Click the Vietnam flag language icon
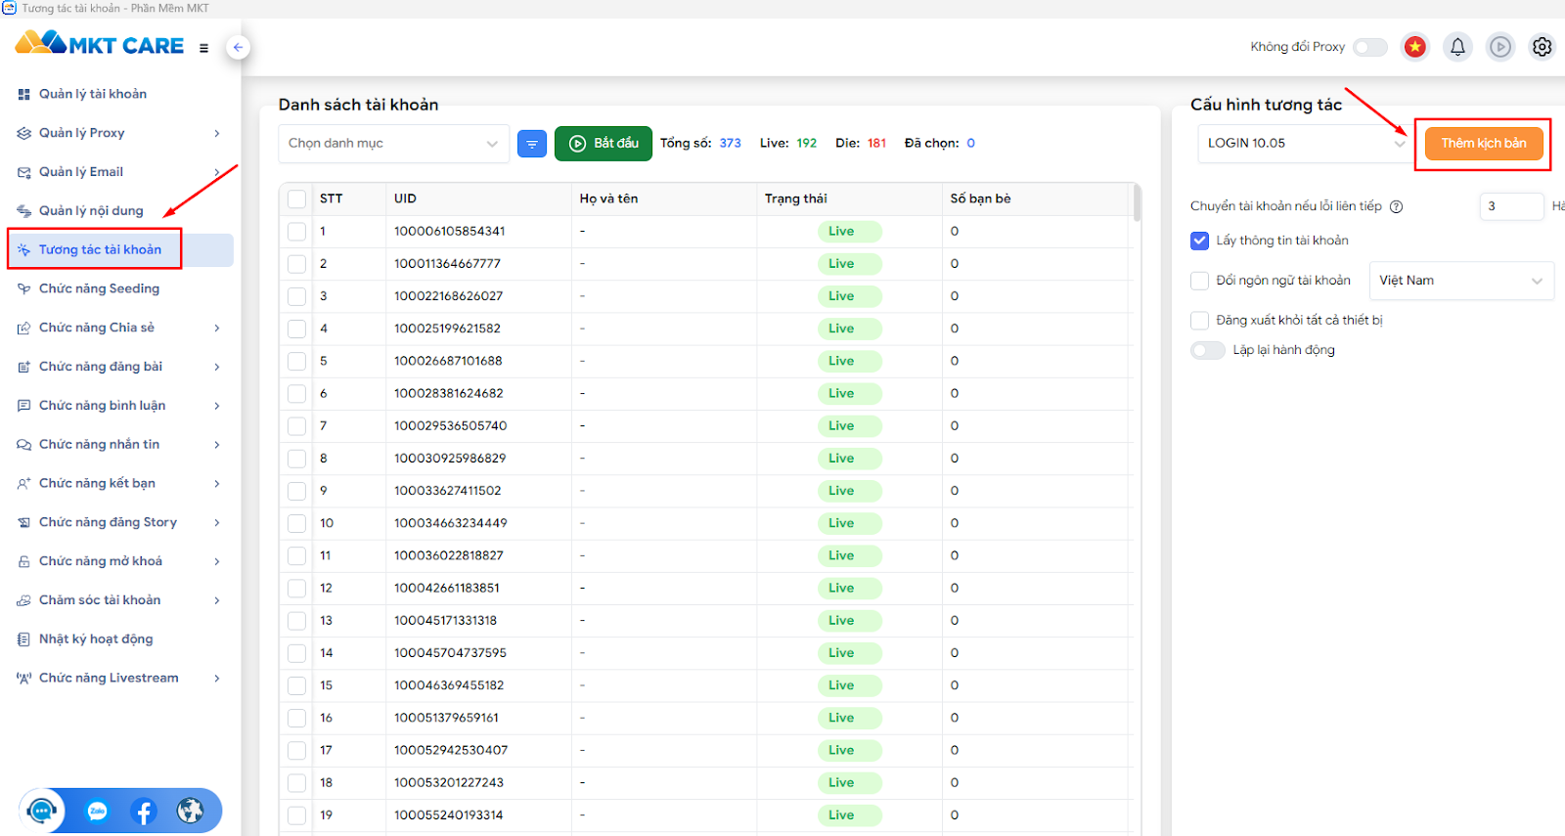Viewport: 1565px width, 836px height. pyautogui.click(x=1414, y=47)
